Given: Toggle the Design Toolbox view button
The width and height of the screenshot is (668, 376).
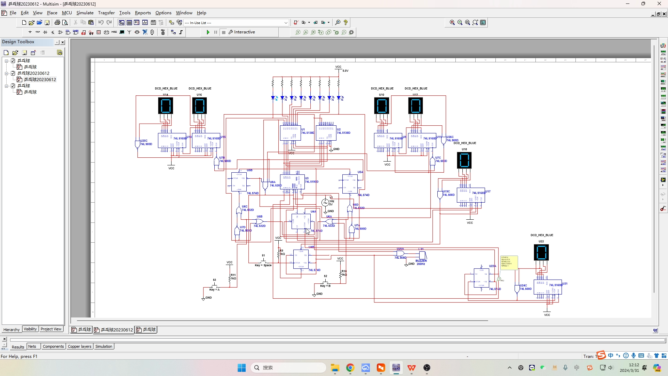Looking at the screenshot, I should [x=121, y=23].
